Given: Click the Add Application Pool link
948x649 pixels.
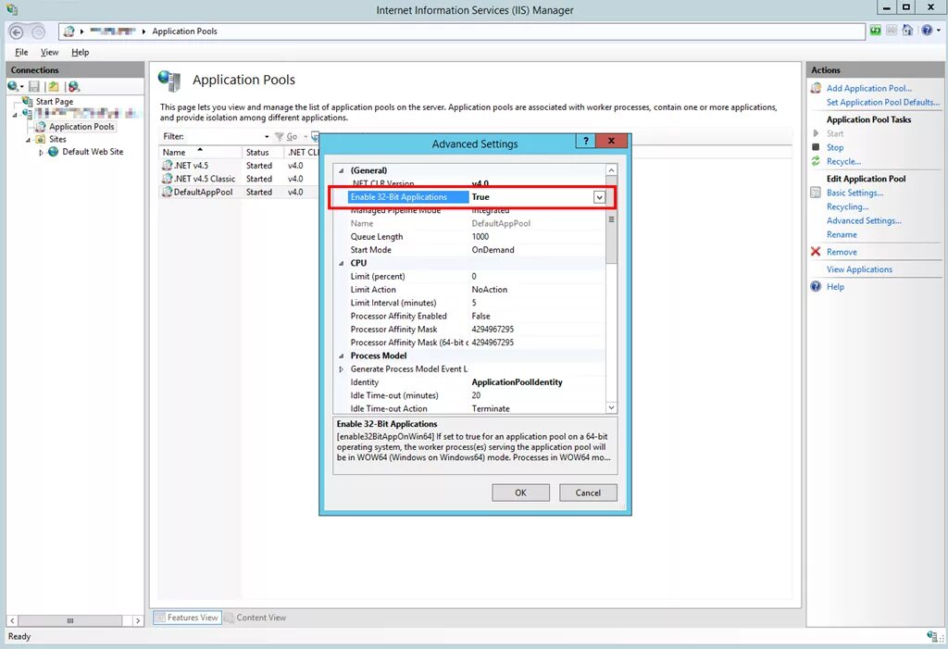Looking at the screenshot, I should coord(868,88).
